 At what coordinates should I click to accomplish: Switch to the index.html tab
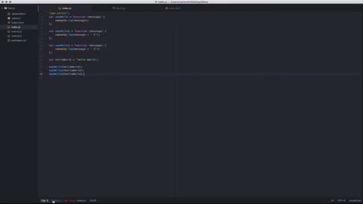[173, 8]
